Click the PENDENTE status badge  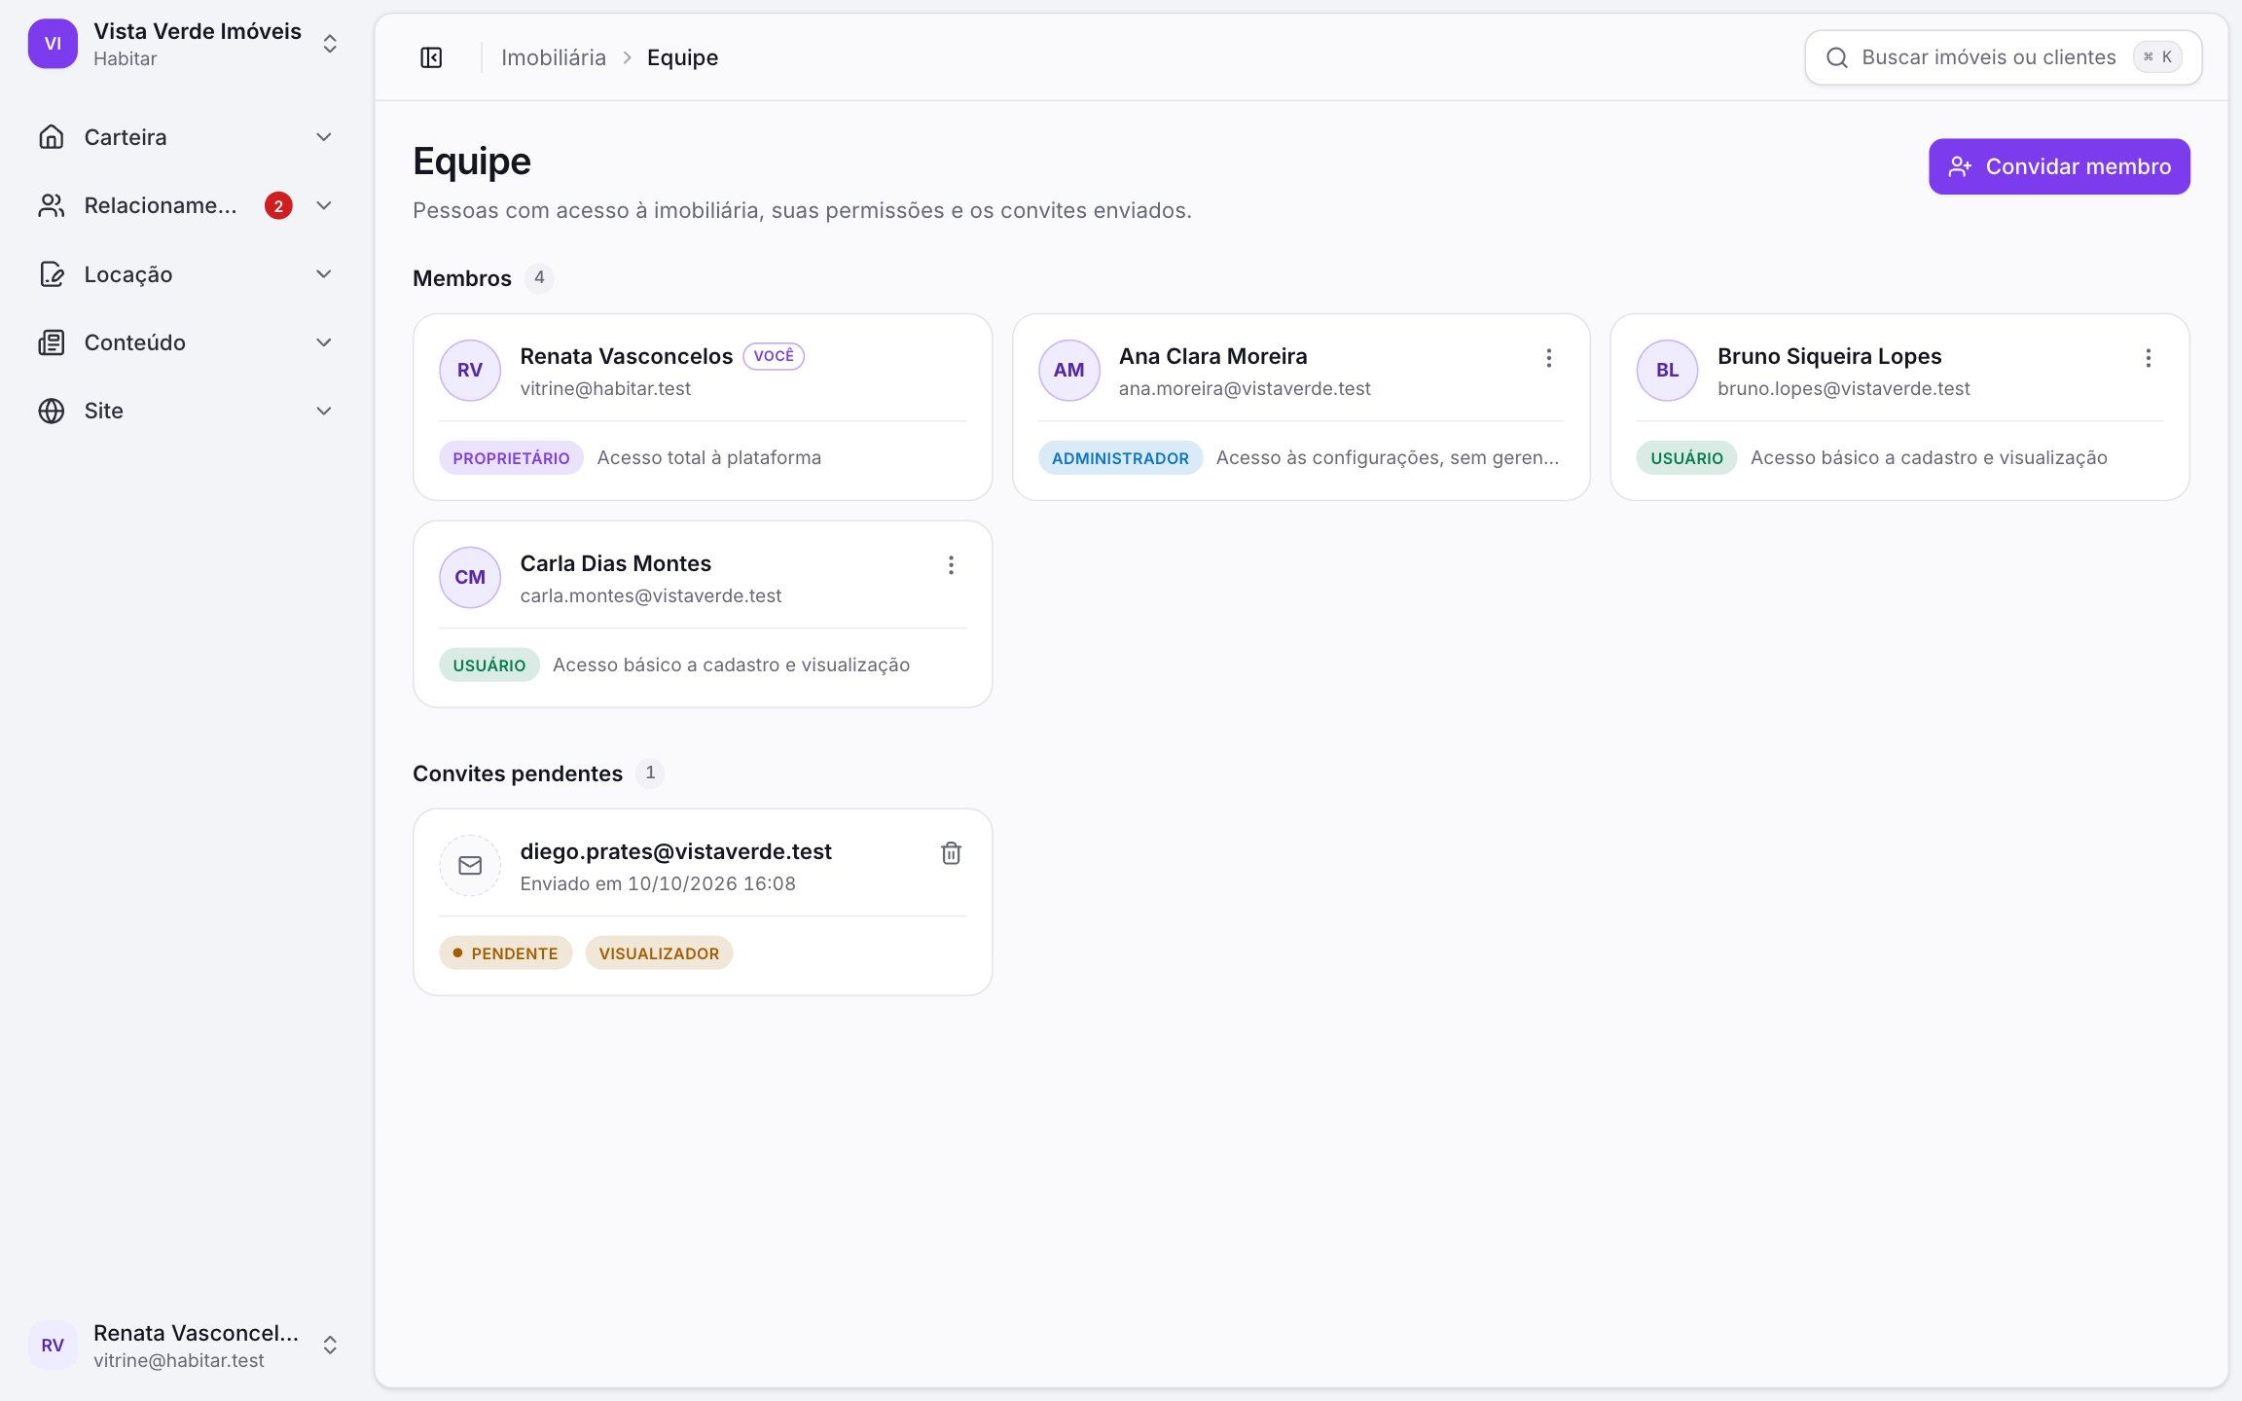click(506, 952)
